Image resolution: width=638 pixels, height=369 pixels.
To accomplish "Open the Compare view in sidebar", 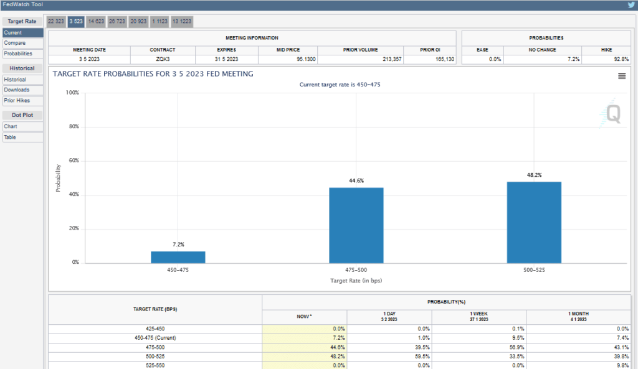I will point(22,43).
